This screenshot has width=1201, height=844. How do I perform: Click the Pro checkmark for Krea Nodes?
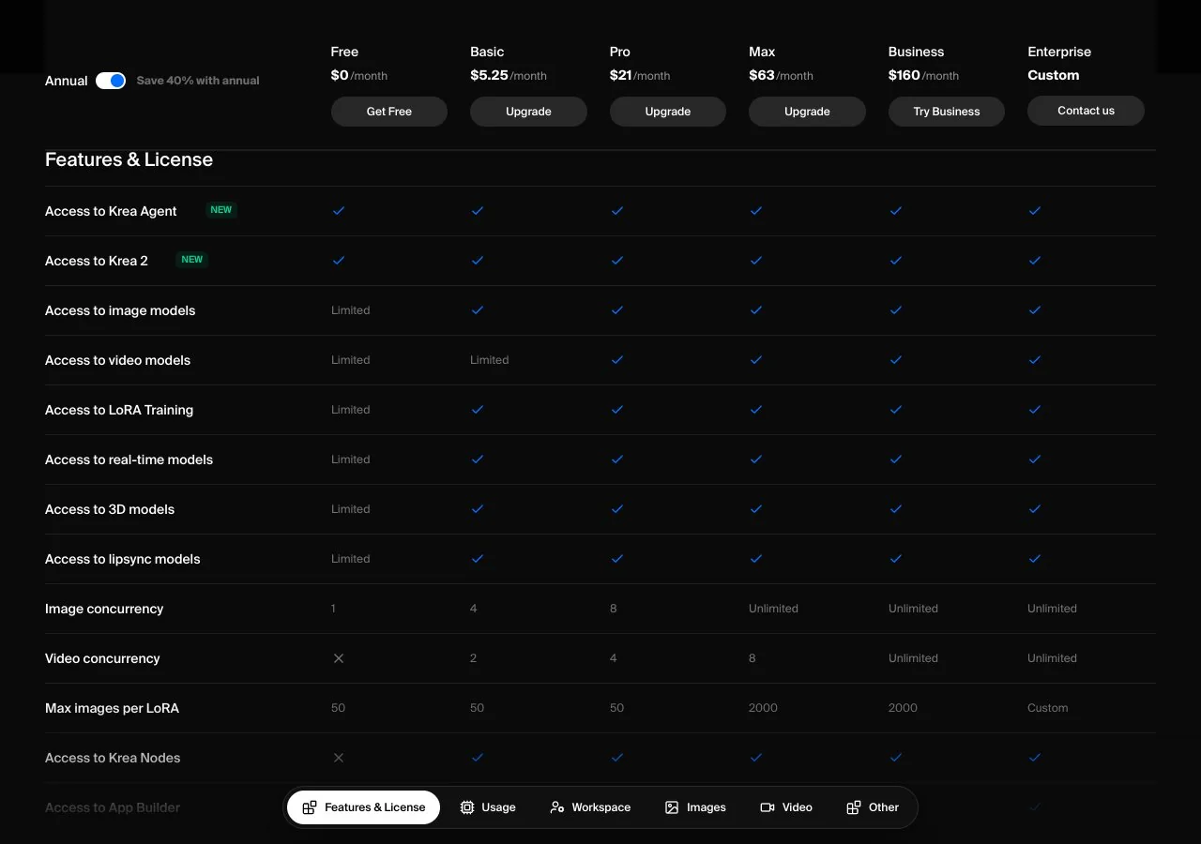[x=617, y=758]
